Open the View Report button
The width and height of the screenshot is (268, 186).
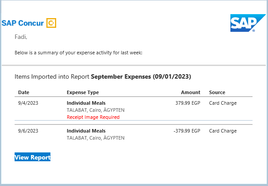[x=32, y=157]
